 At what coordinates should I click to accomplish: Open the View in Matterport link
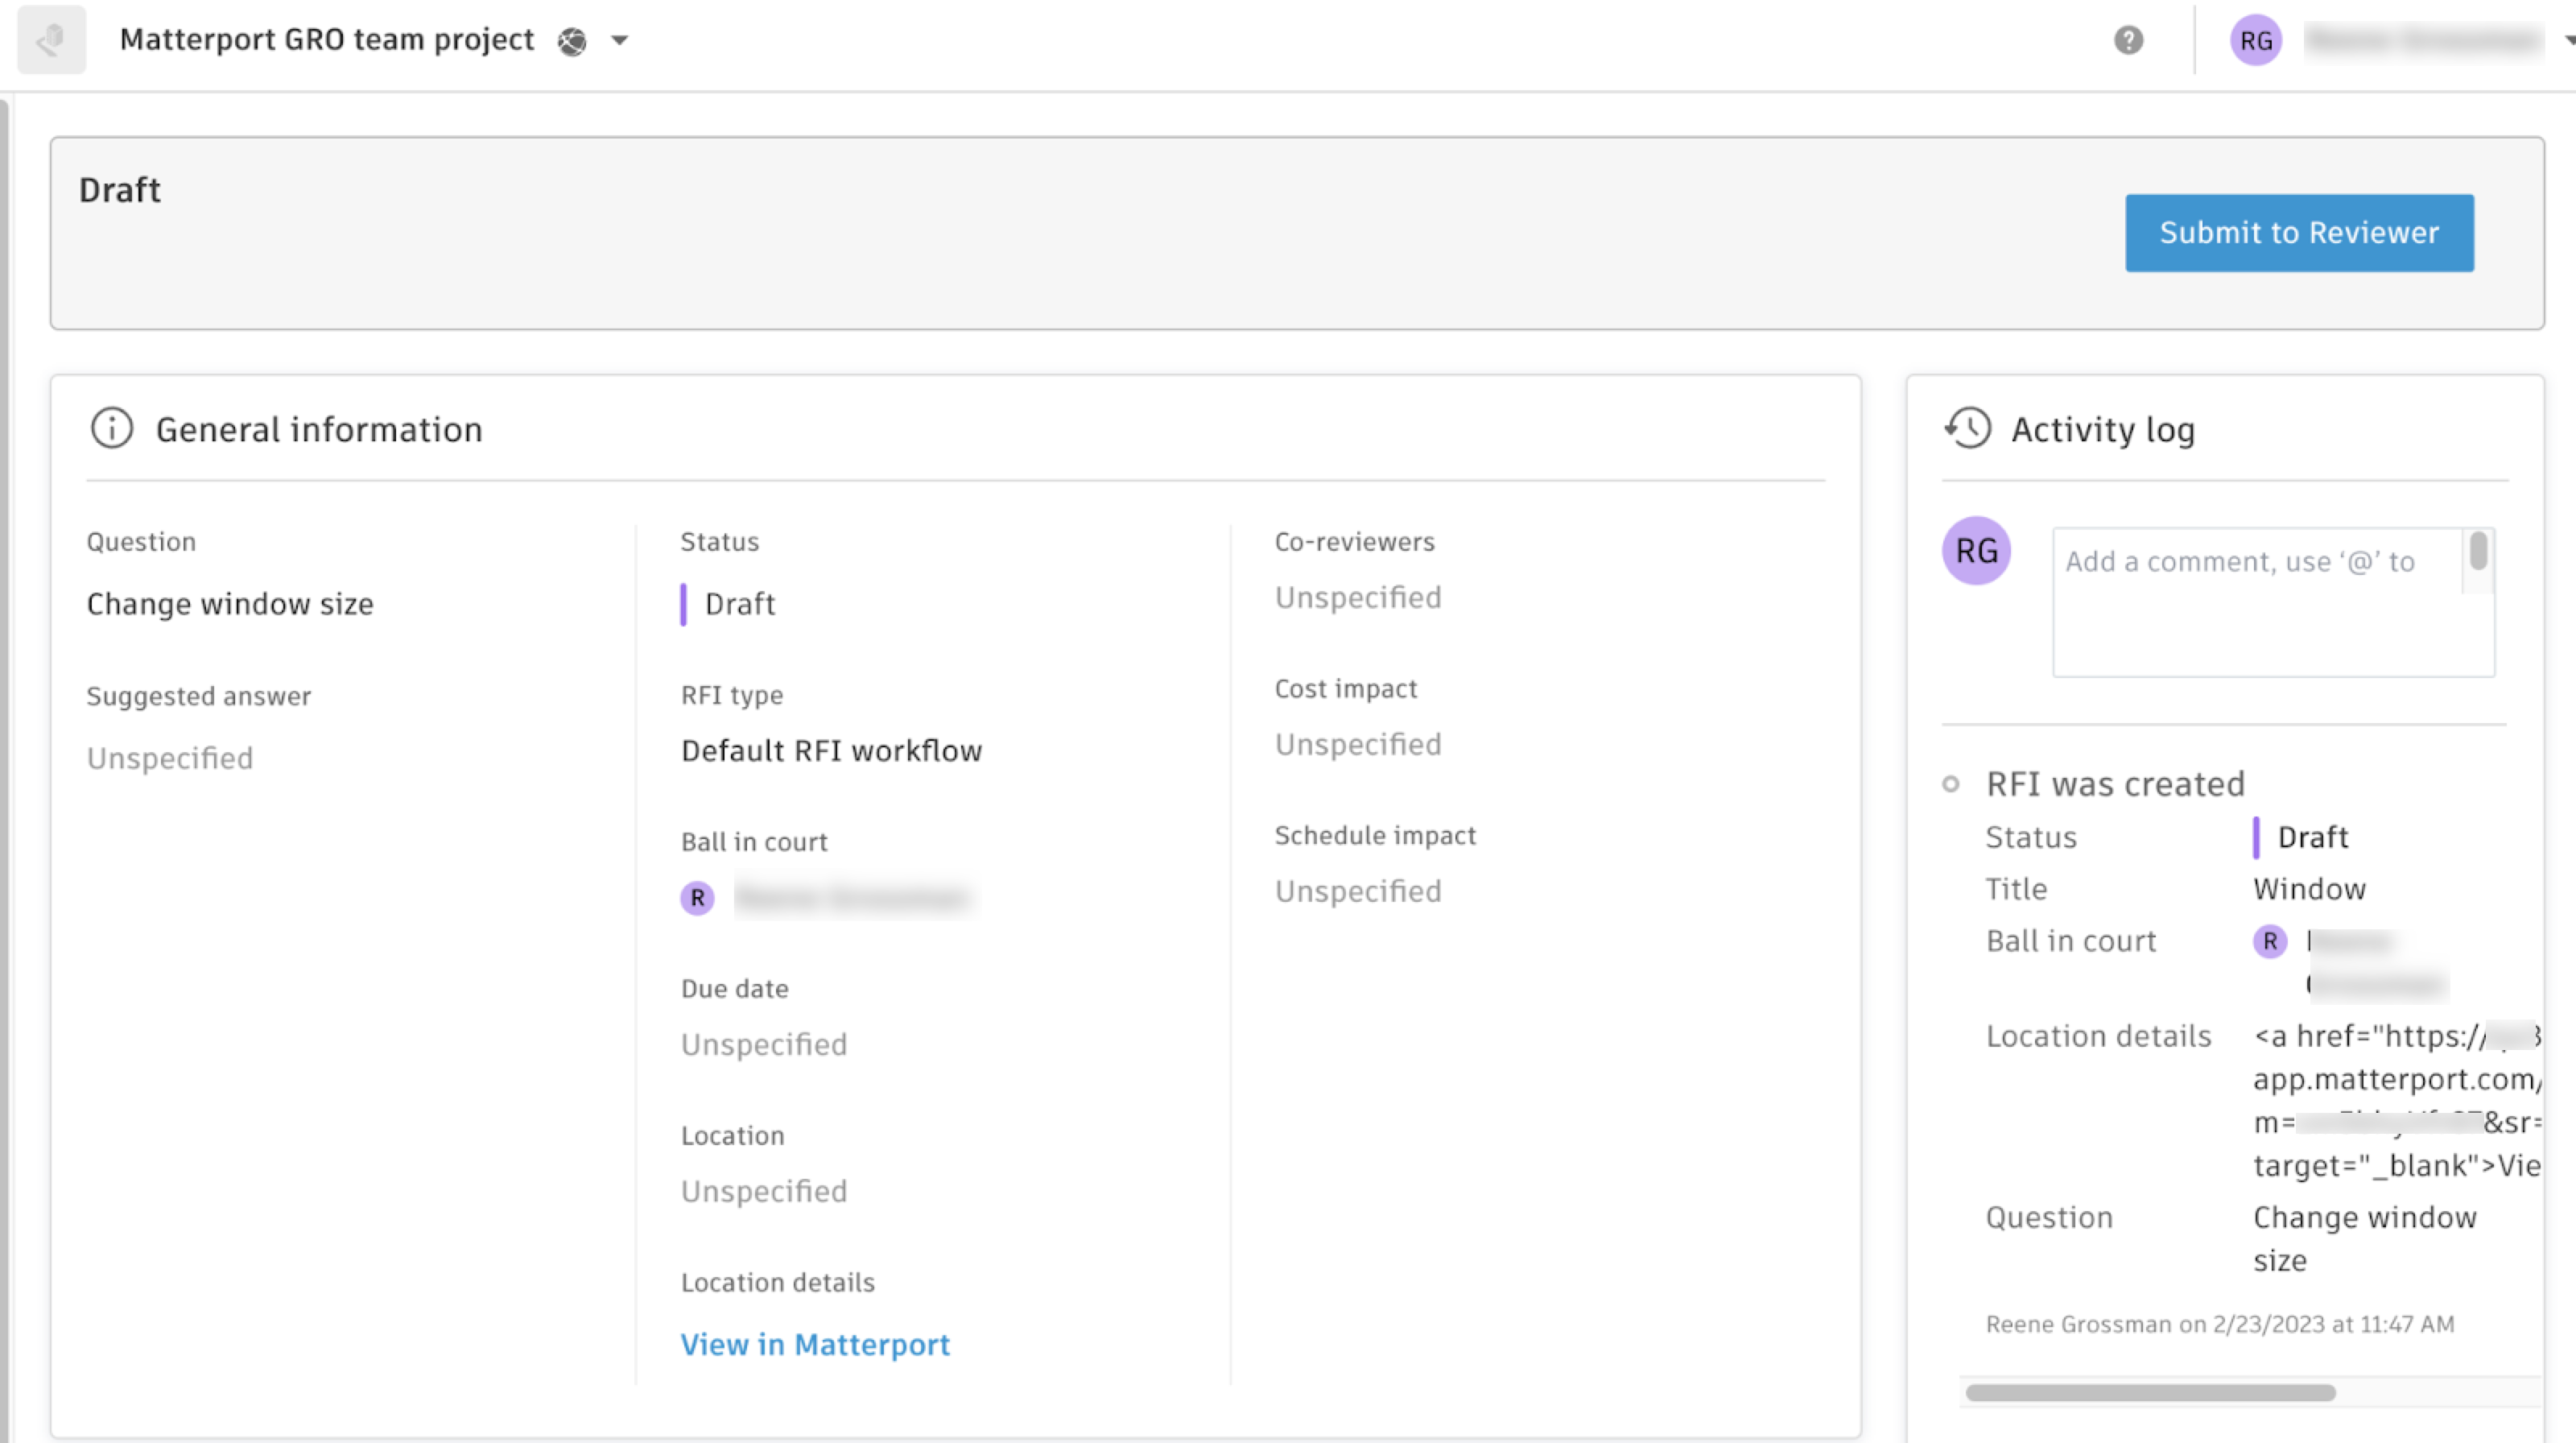coord(815,1344)
